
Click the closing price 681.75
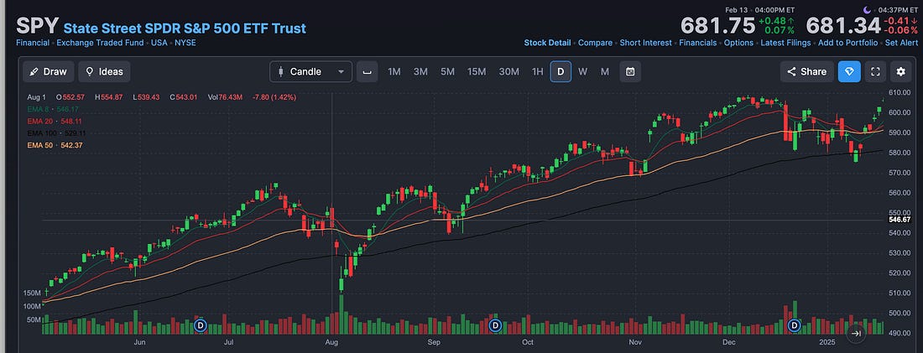pos(717,26)
